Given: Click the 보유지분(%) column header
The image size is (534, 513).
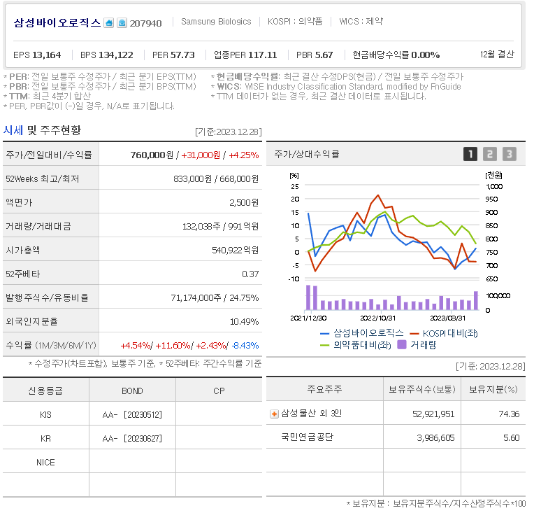Looking at the screenshot, I should pyautogui.click(x=493, y=389).
